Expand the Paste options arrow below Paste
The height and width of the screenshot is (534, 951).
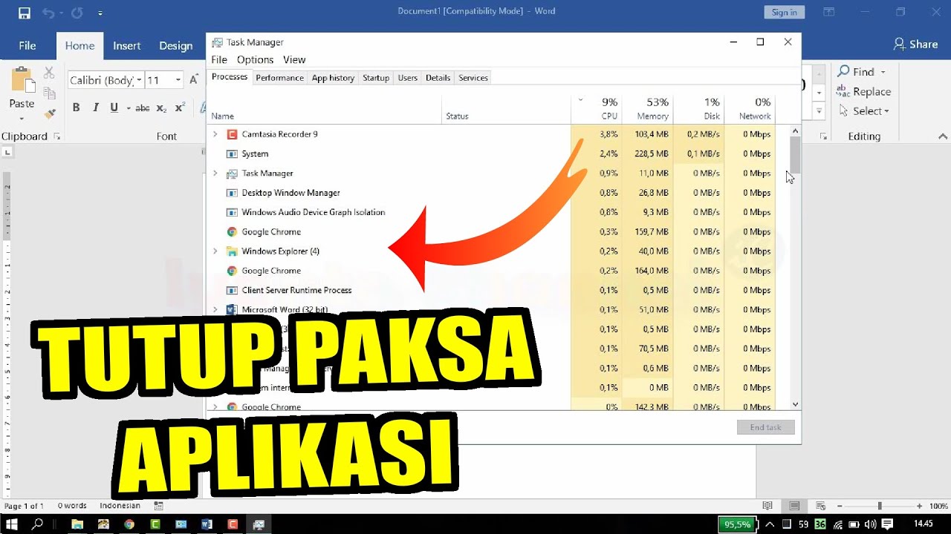(22, 119)
